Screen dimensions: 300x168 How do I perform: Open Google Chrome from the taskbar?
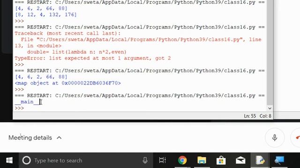(182, 160)
